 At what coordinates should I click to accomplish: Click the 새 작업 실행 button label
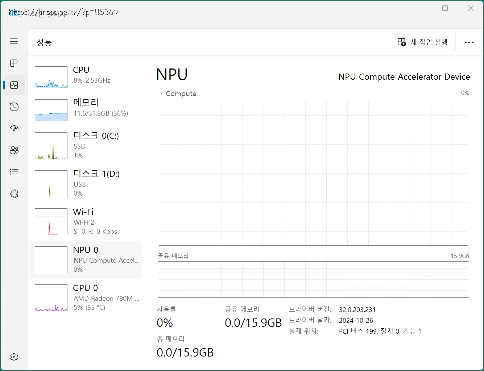click(429, 42)
